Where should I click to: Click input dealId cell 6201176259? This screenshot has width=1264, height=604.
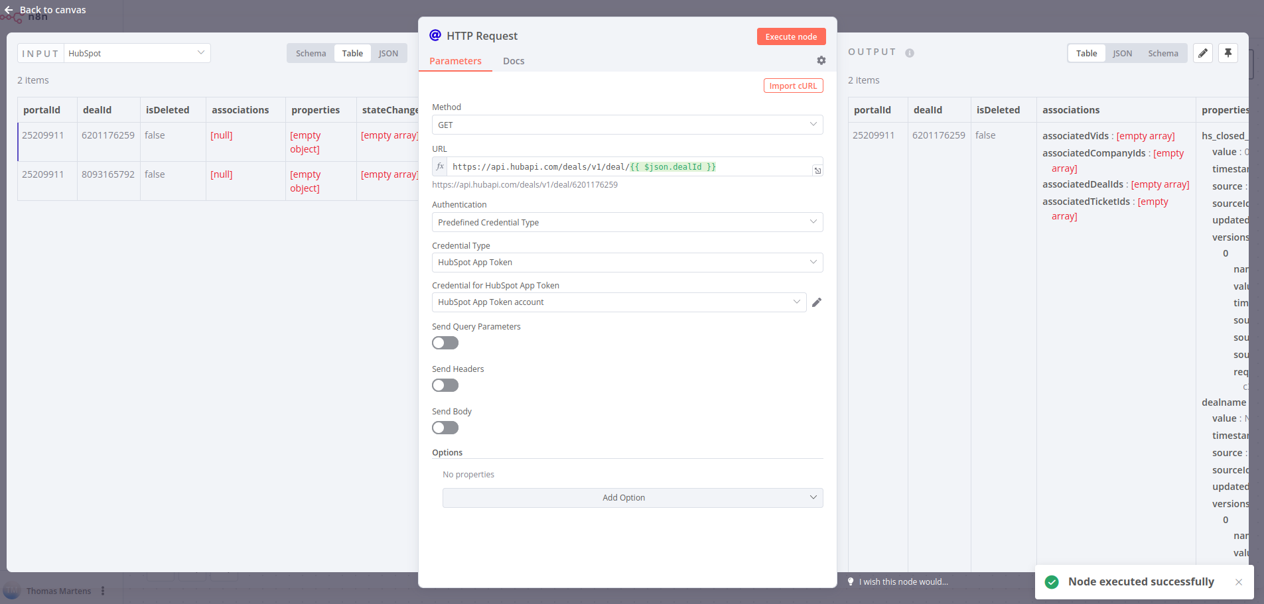[108, 135]
